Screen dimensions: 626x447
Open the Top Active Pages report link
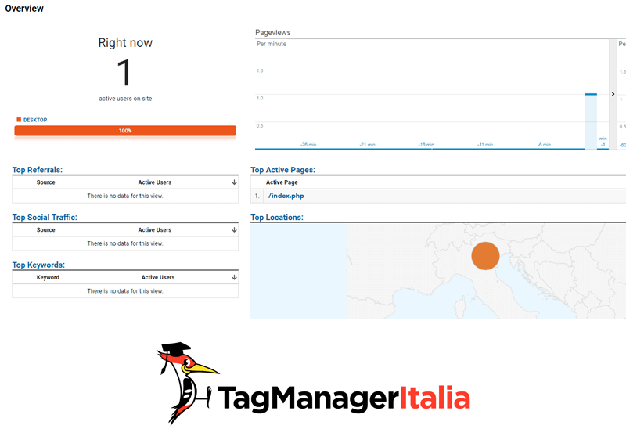coord(282,170)
